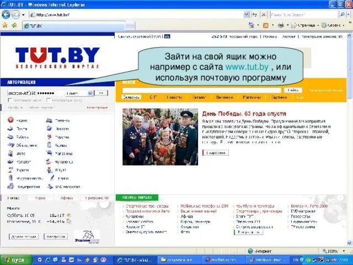The width and height of the screenshot is (353, 265).
Task: Click the DVD напрокат icon in services list
Action: click(x=50, y=187)
